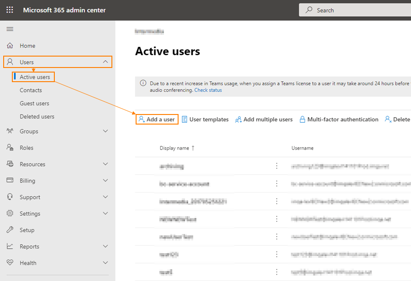The height and width of the screenshot is (281, 411).
Task: Click the Setup wrench icon
Action: pos(10,229)
